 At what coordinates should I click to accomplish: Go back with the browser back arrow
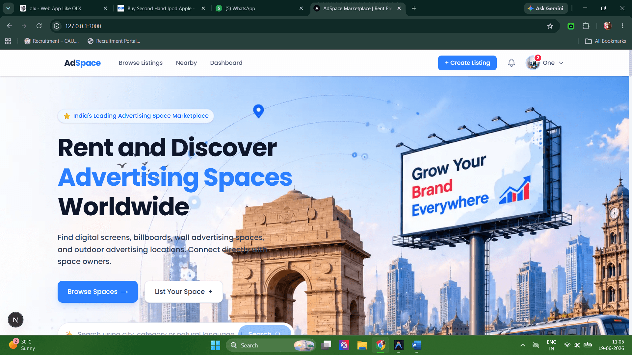(x=9, y=26)
